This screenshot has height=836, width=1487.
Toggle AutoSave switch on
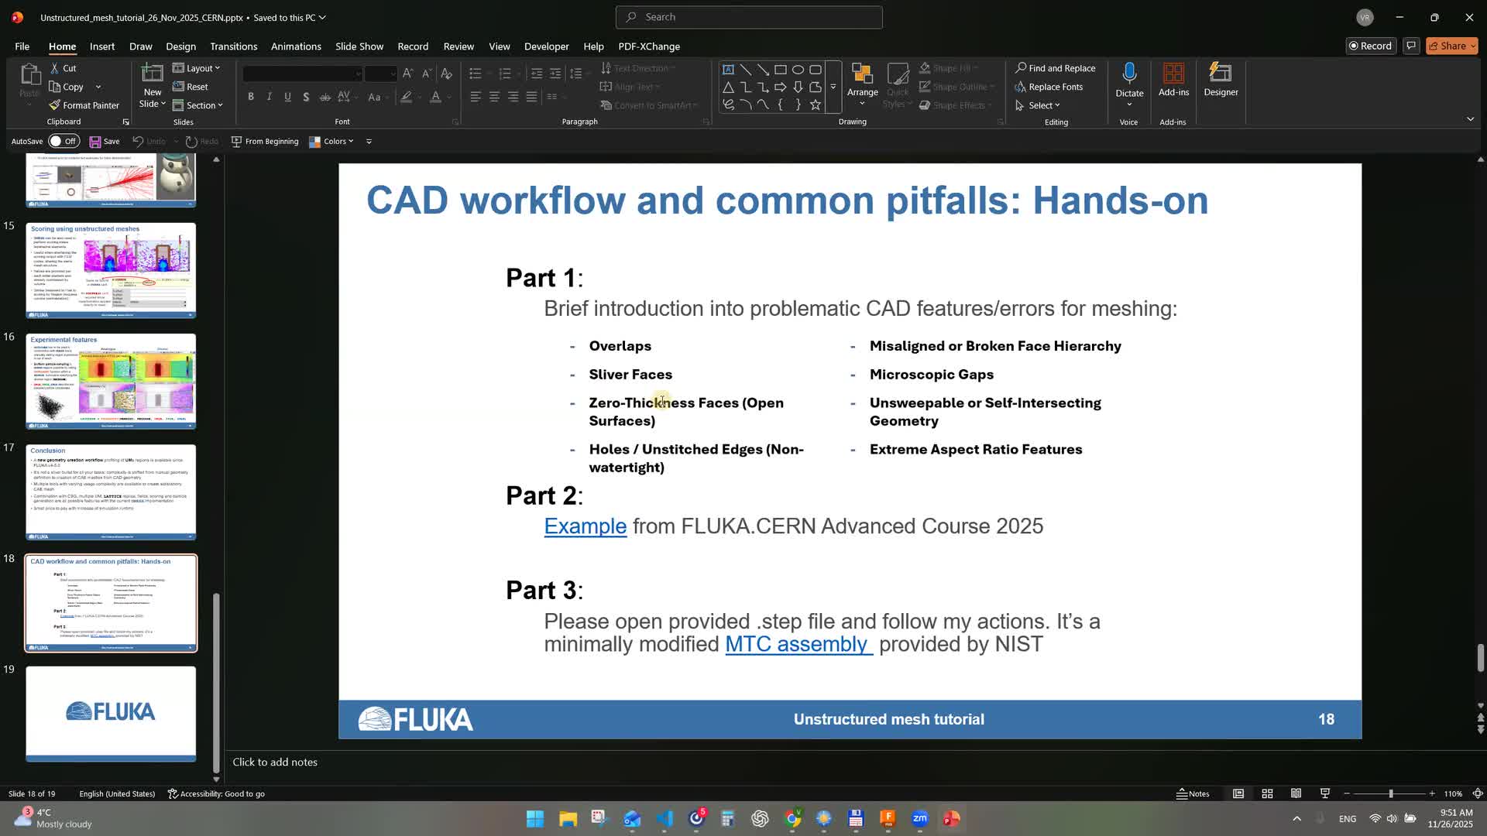pos(64,141)
